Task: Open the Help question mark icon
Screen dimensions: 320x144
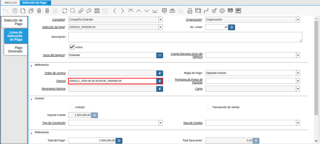Action: click(15, 11)
